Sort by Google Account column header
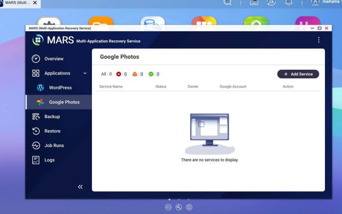The image size is (342, 214). click(x=233, y=86)
